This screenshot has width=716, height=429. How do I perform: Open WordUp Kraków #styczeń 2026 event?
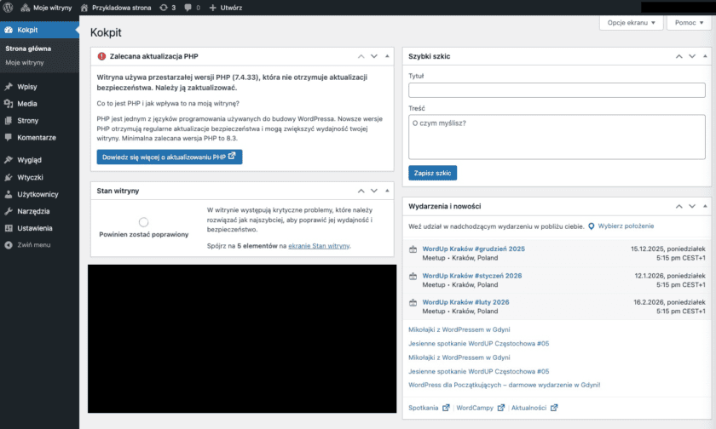(471, 276)
